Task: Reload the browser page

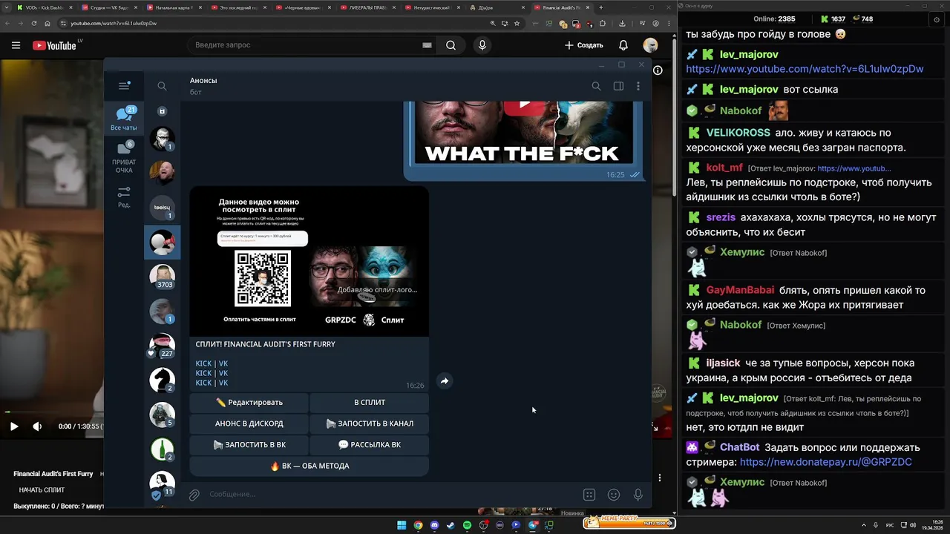Action: 33,23
